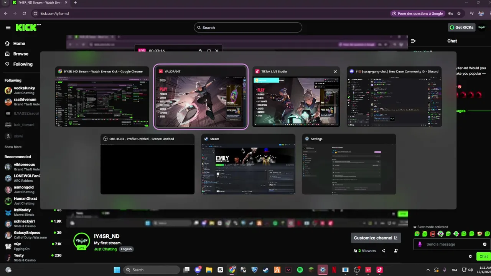This screenshot has height=276, width=491.
Task: Reload the Kick page in Chrome
Action: [x=24, y=13]
